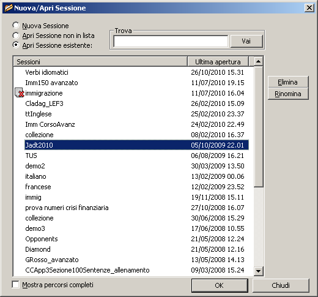Choose Apri Sessione non in lista option
Image resolution: width=318 pixels, height=297 pixels.
[16, 36]
